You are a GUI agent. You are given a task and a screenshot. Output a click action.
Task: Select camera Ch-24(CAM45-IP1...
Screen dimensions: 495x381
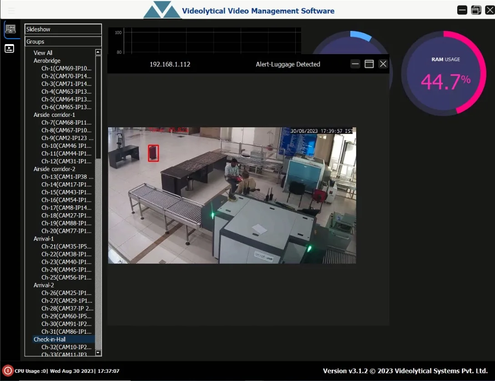[x=66, y=270]
